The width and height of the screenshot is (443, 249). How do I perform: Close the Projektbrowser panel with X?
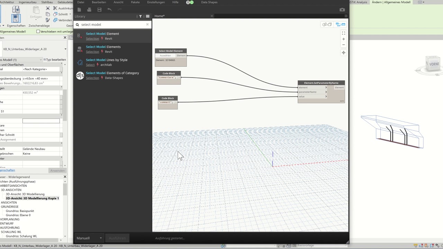(x=65, y=177)
